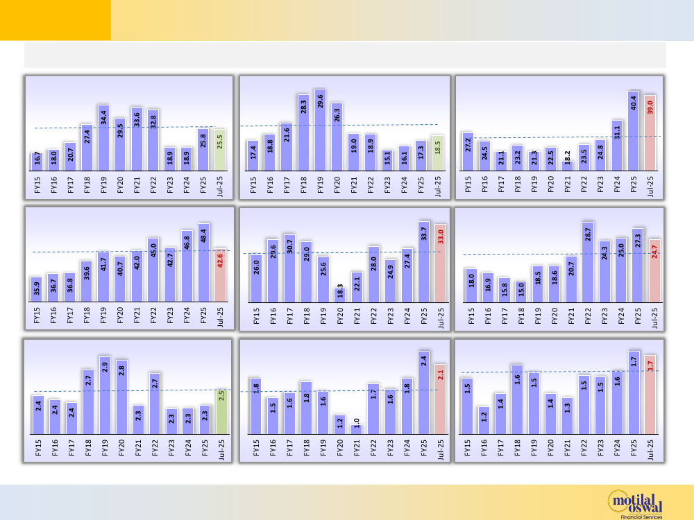The width and height of the screenshot is (694, 520).
Task: Click the red Jul-25 bar labeled 33.0
Action: click(x=441, y=263)
